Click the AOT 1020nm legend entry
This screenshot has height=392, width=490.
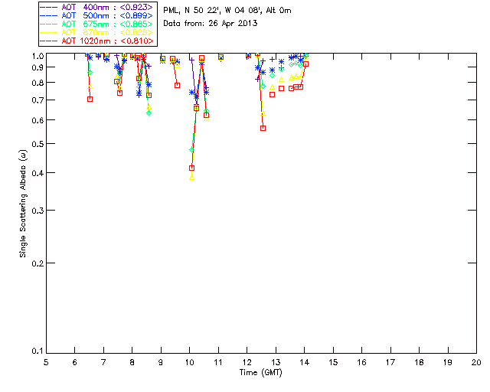tap(97, 41)
